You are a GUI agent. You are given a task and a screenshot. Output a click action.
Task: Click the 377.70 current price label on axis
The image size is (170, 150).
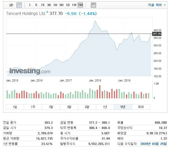[157, 34]
